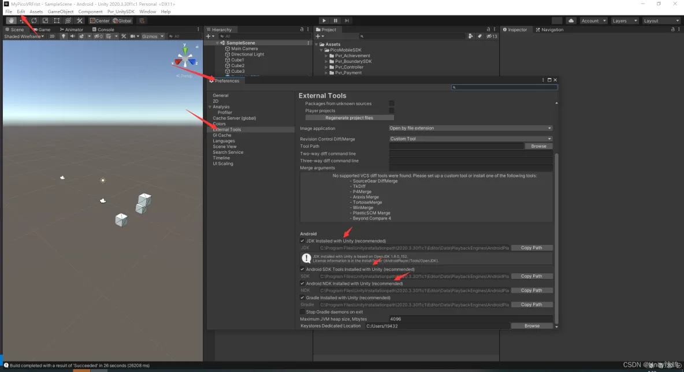Viewport: 684px width, 372px height.
Task: Open the Window menu
Action: (x=147, y=12)
